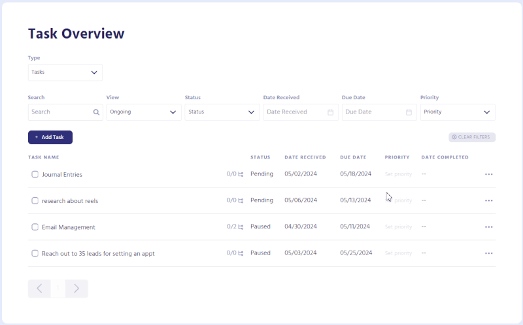The height and width of the screenshot is (325, 523).
Task: Click the Add Task button
Action: point(50,138)
